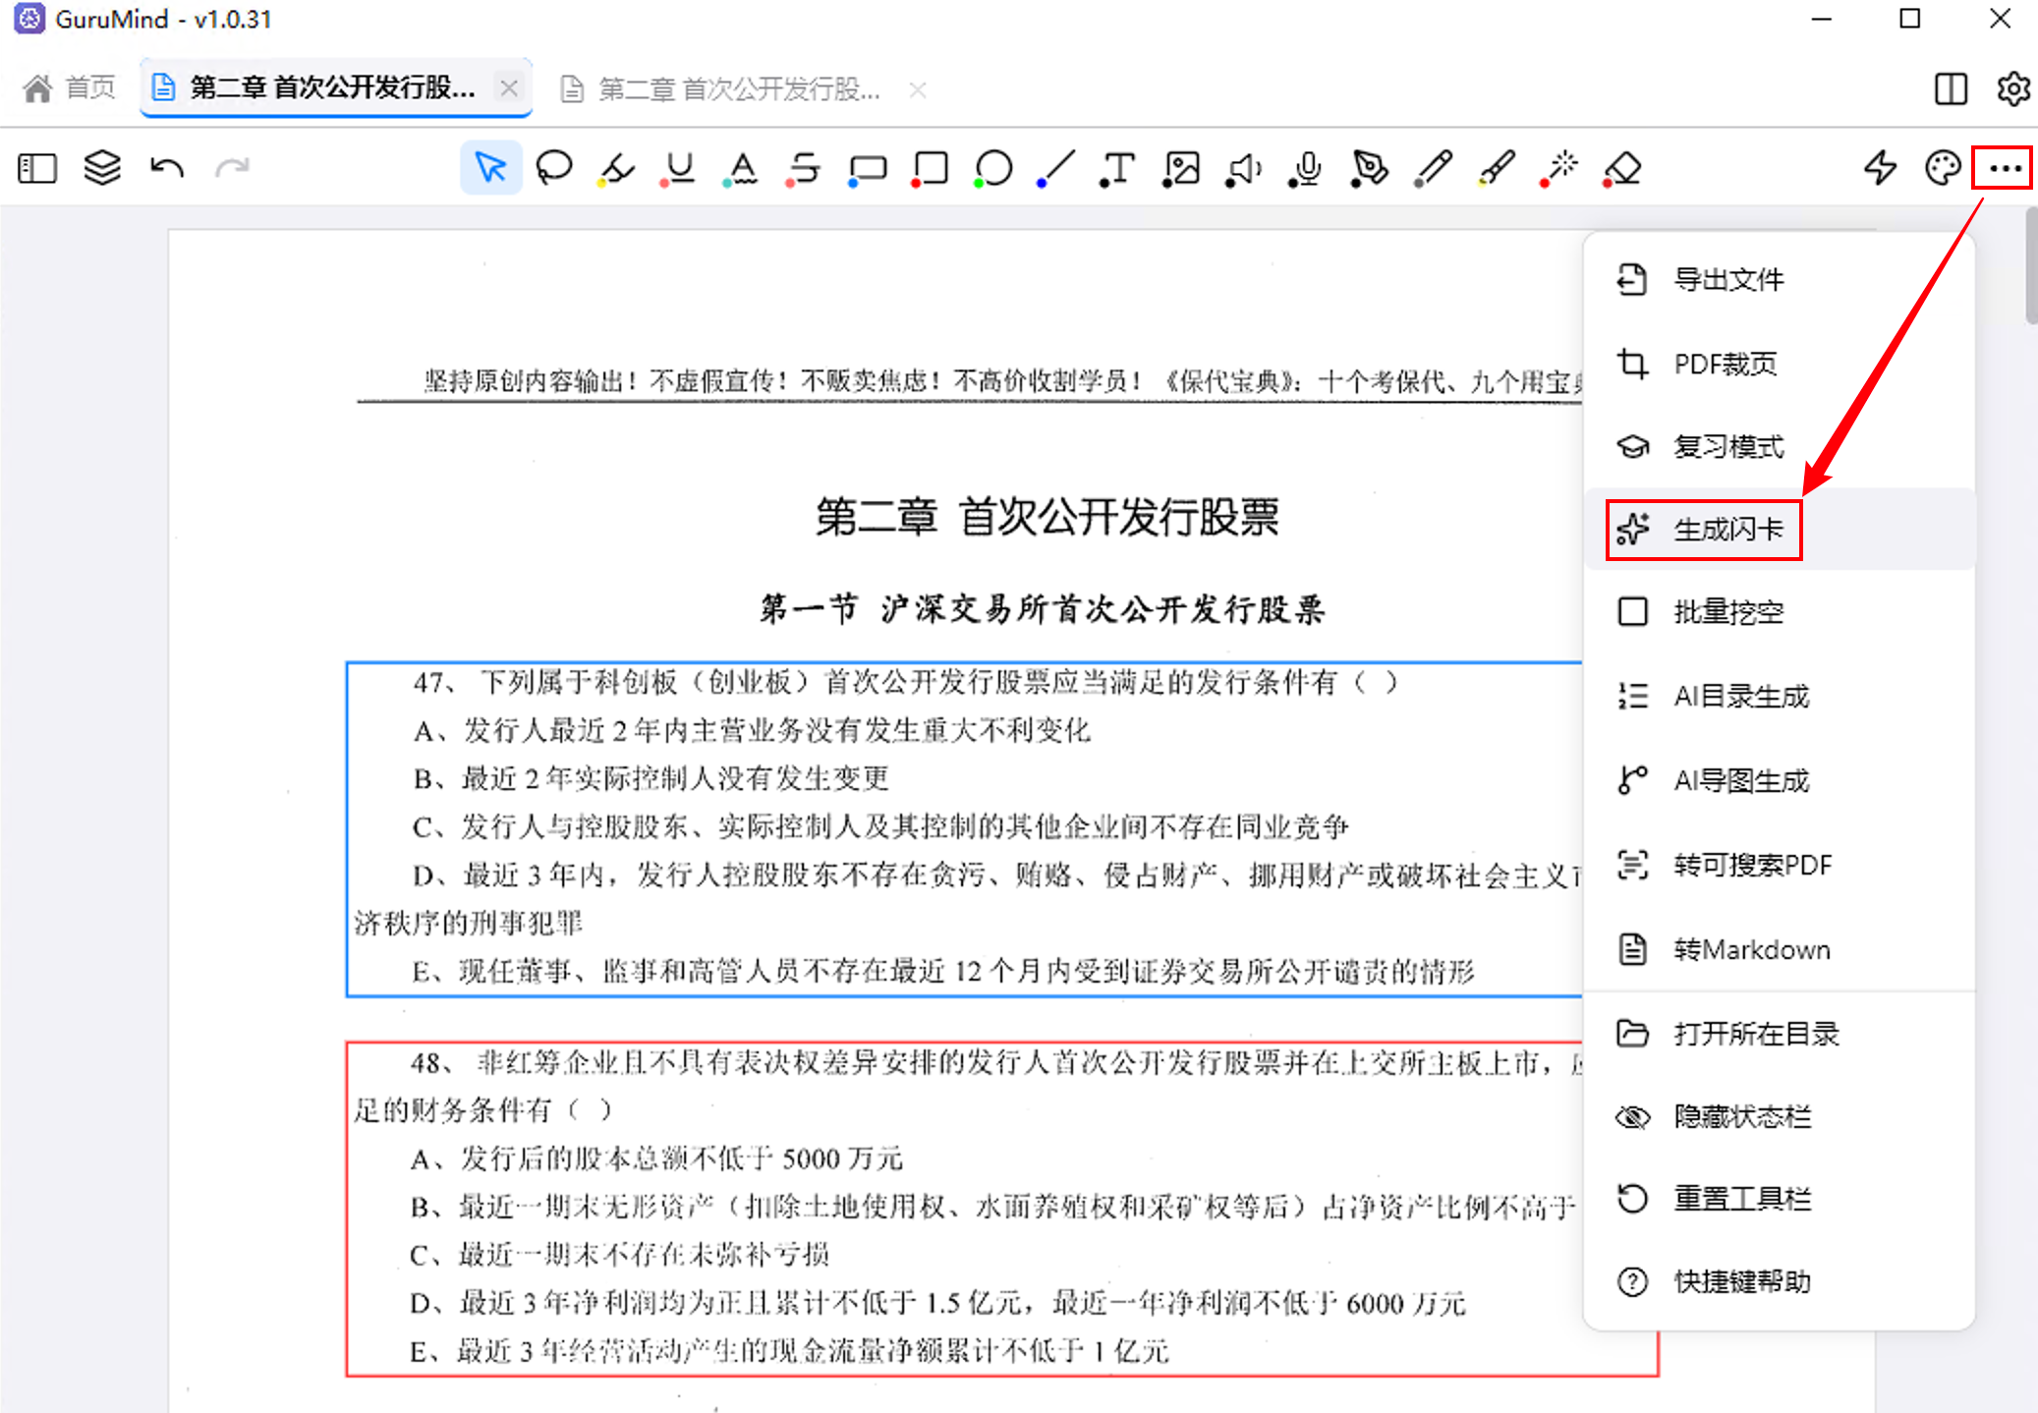
Task: Click option E 最近 3 年经营活动产生的现金流量
Action: [x=789, y=1351]
